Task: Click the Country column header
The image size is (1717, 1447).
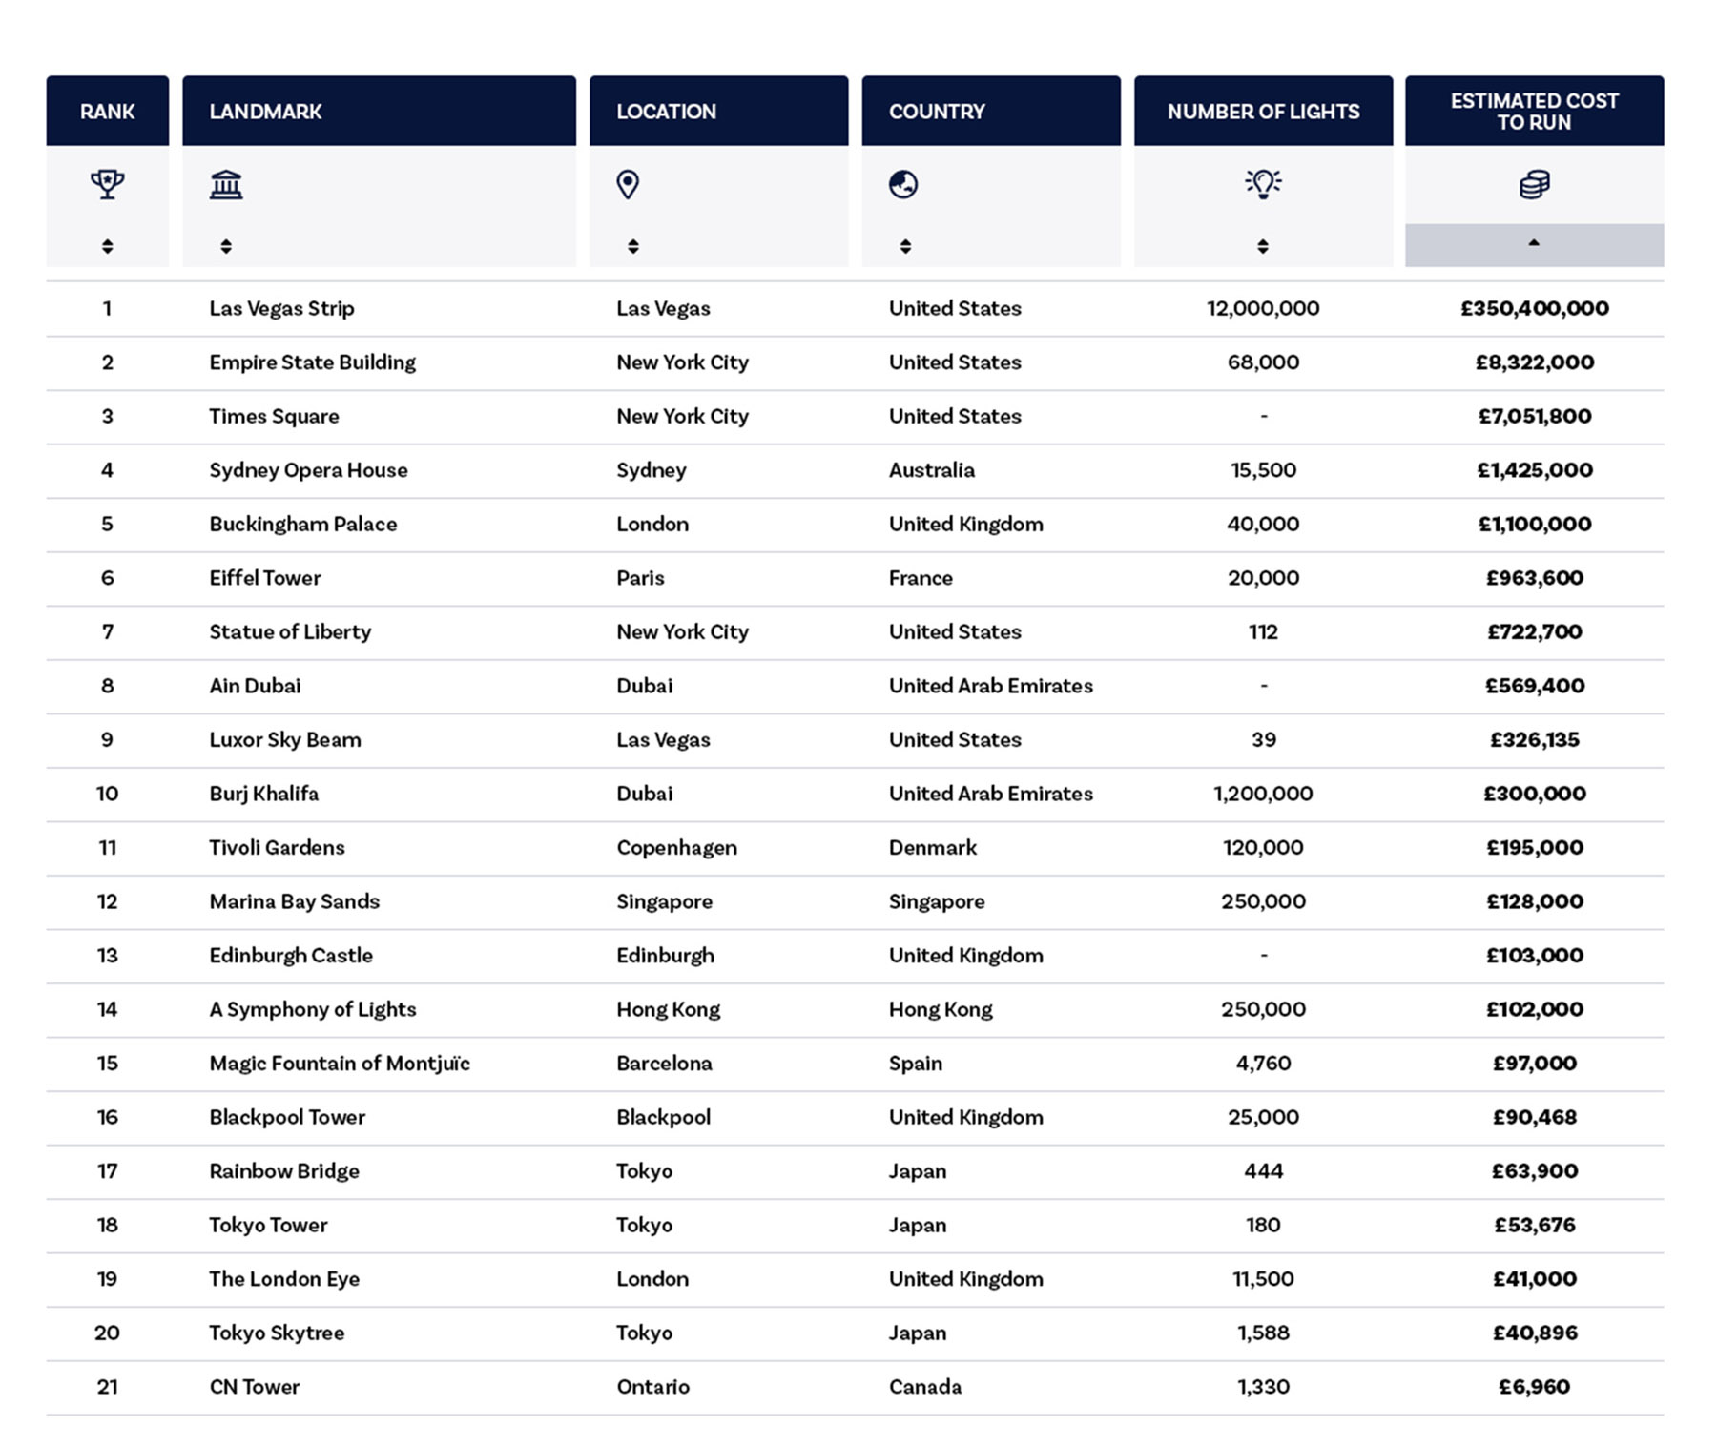Action: (937, 112)
